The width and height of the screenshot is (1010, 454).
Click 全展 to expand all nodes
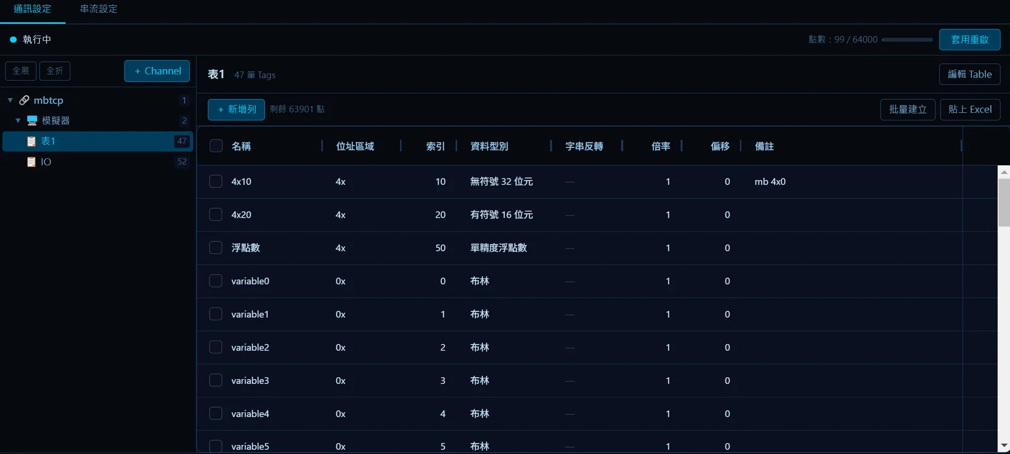click(21, 71)
